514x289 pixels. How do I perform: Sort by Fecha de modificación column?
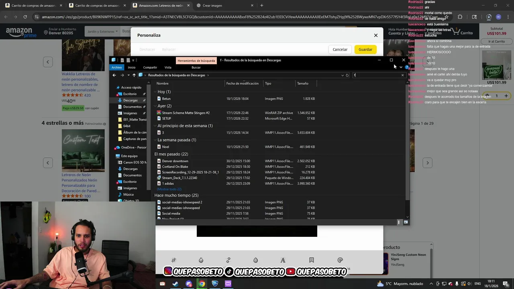click(243, 83)
